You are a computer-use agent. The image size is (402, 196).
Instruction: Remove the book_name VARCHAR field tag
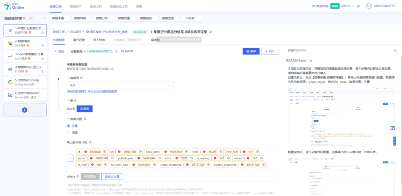[187, 151]
